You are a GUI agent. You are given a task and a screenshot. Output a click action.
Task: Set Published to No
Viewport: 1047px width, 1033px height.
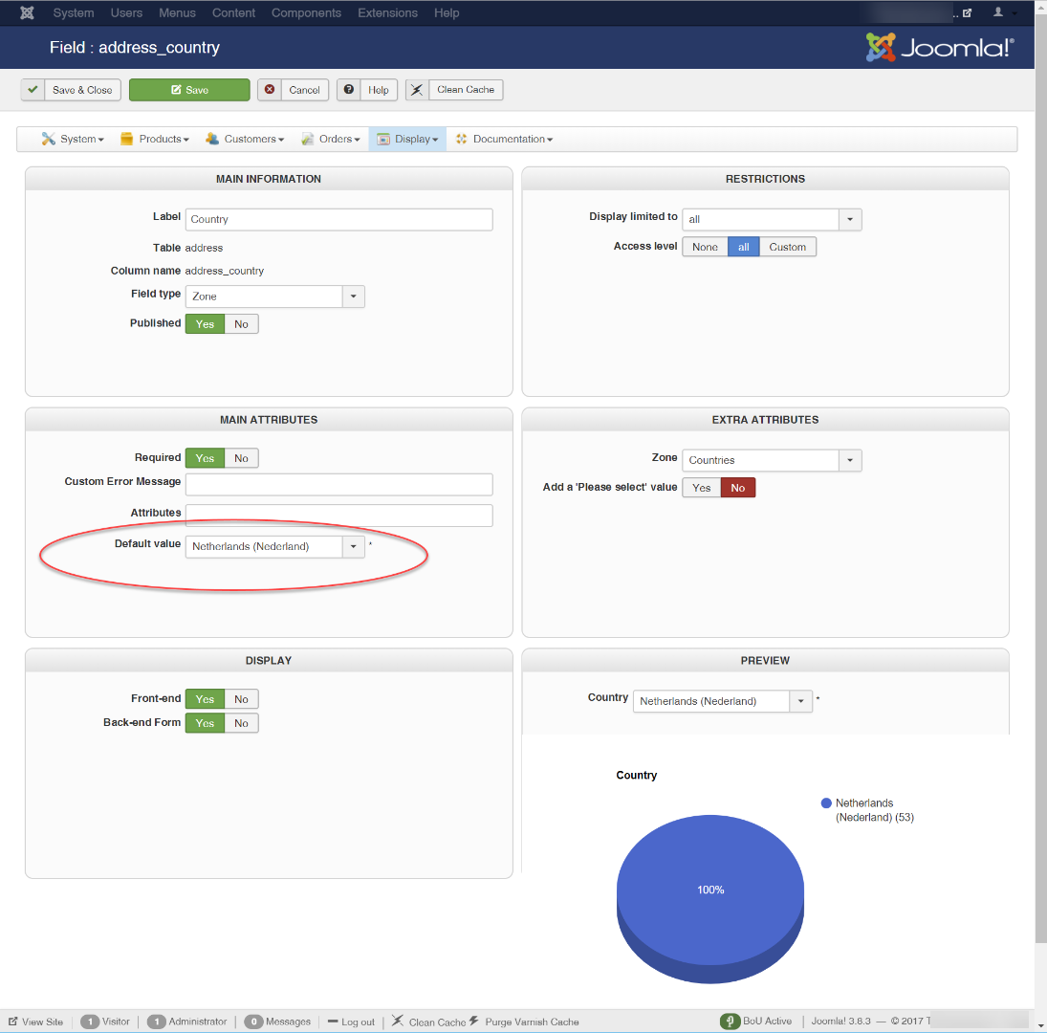click(x=241, y=324)
